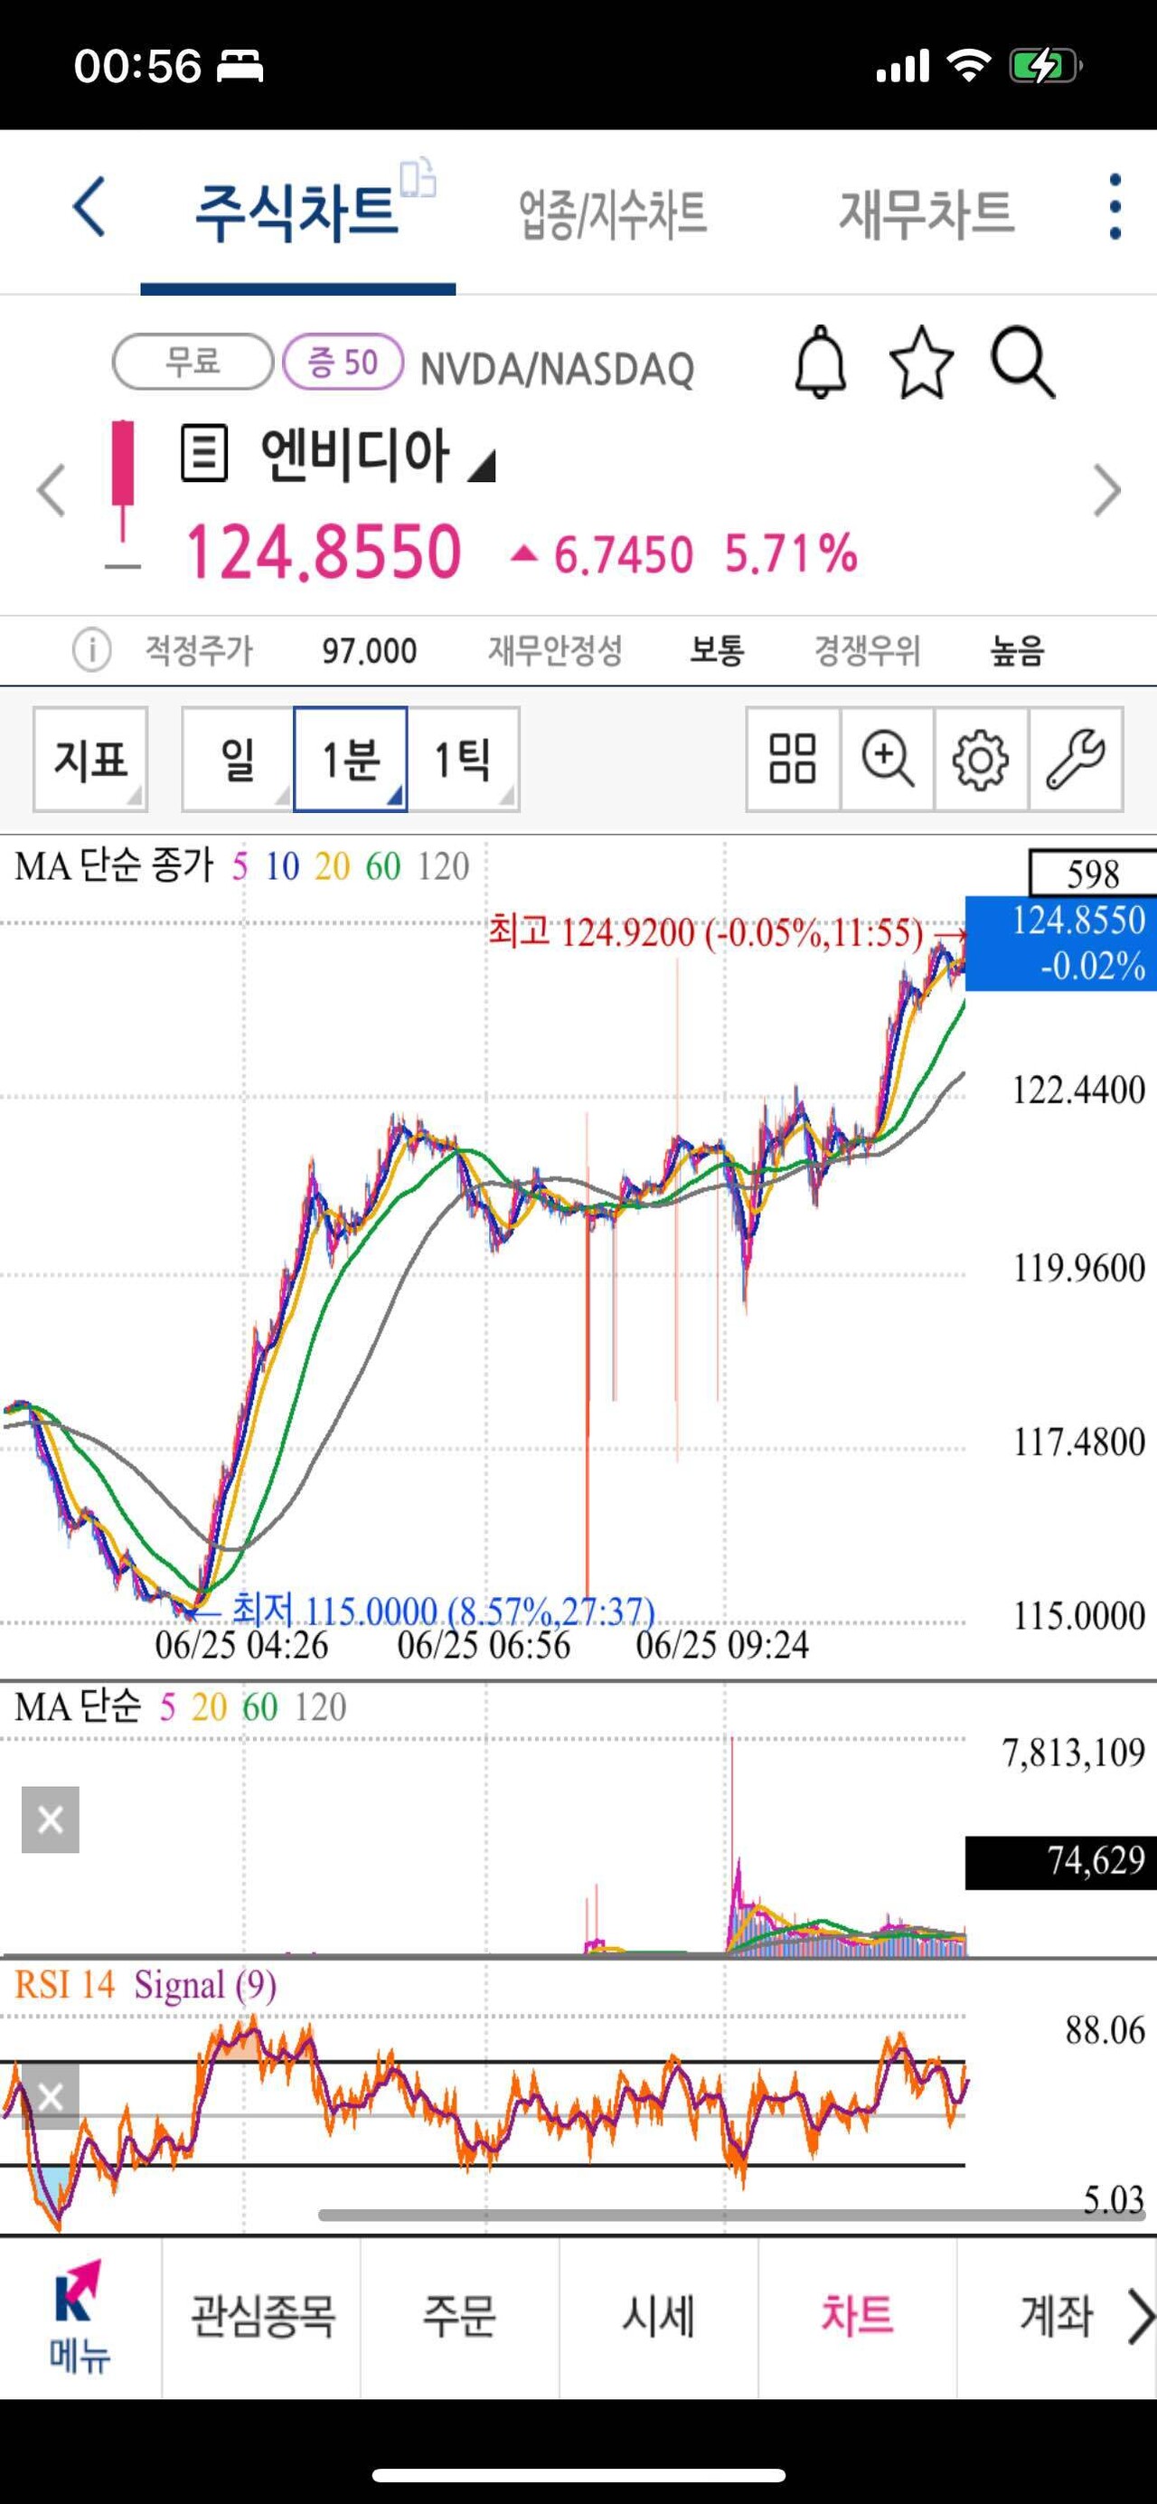Open the wrench chart tools icon

[1075, 760]
